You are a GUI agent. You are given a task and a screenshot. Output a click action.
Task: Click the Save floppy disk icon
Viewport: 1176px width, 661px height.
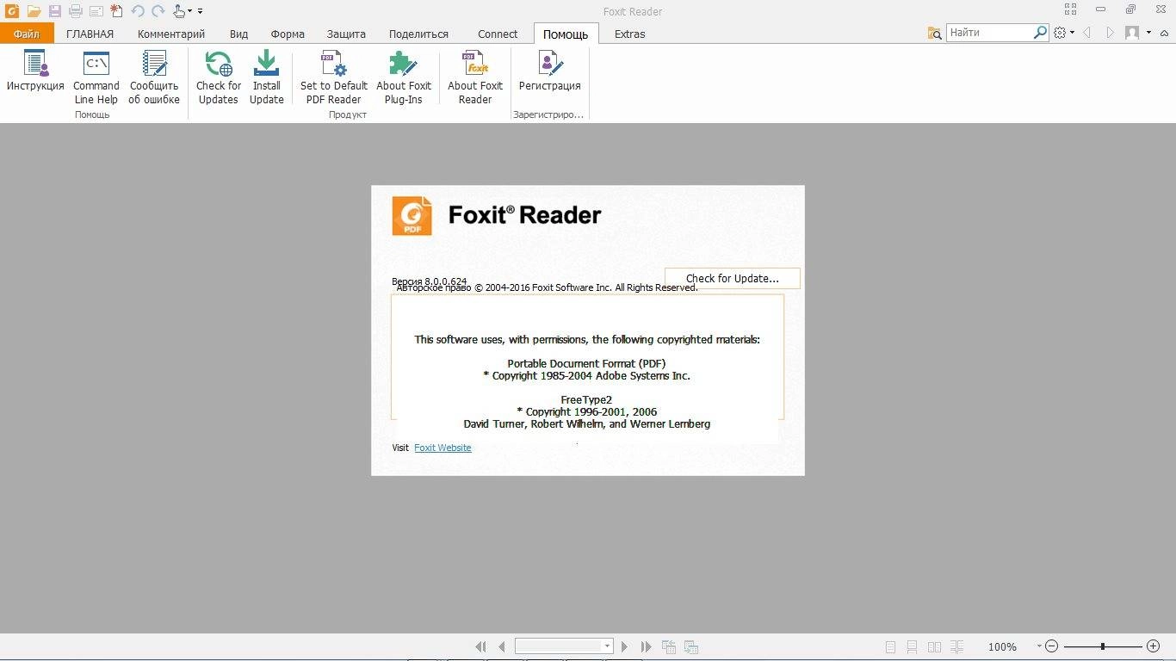[55, 11]
